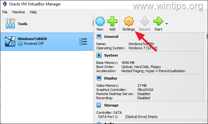Open Settings with the orange gear icon

[x=129, y=21]
